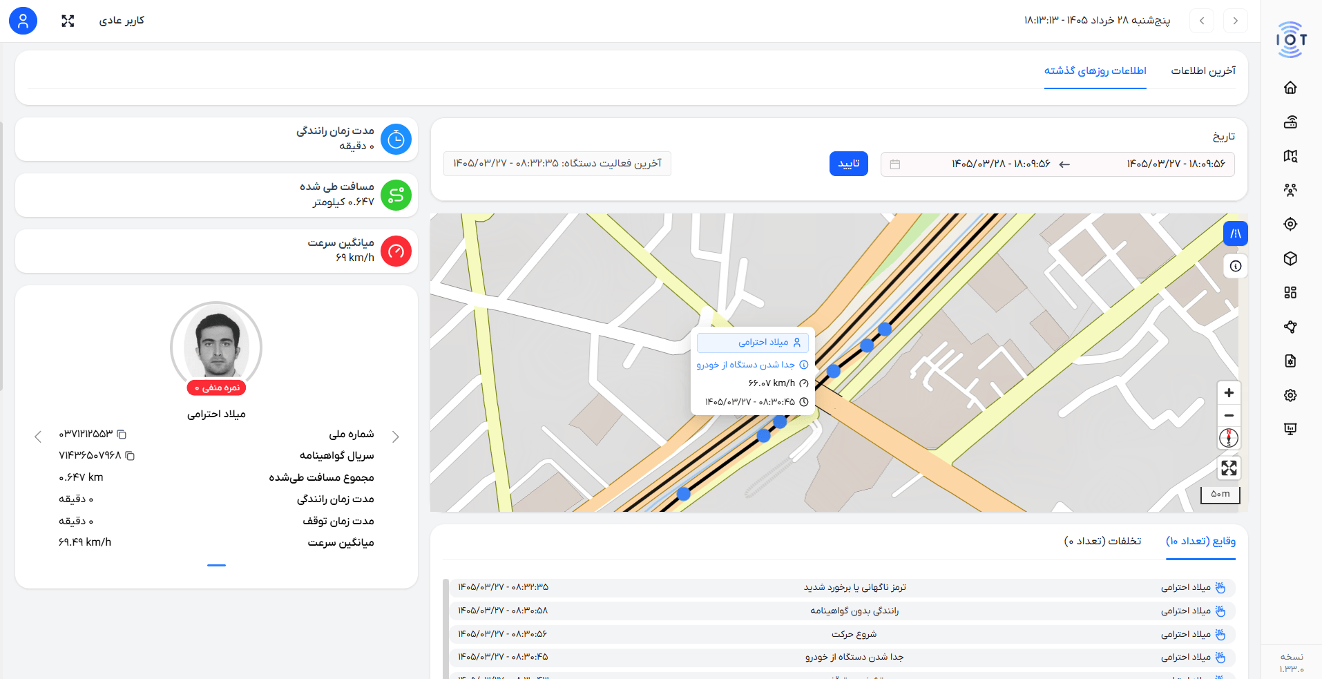Click the end date ۱۴۰۵/۰۳/۲۸ - ۱۸:۰۹:۵۶
The image size is (1322, 679).
(1001, 164)
